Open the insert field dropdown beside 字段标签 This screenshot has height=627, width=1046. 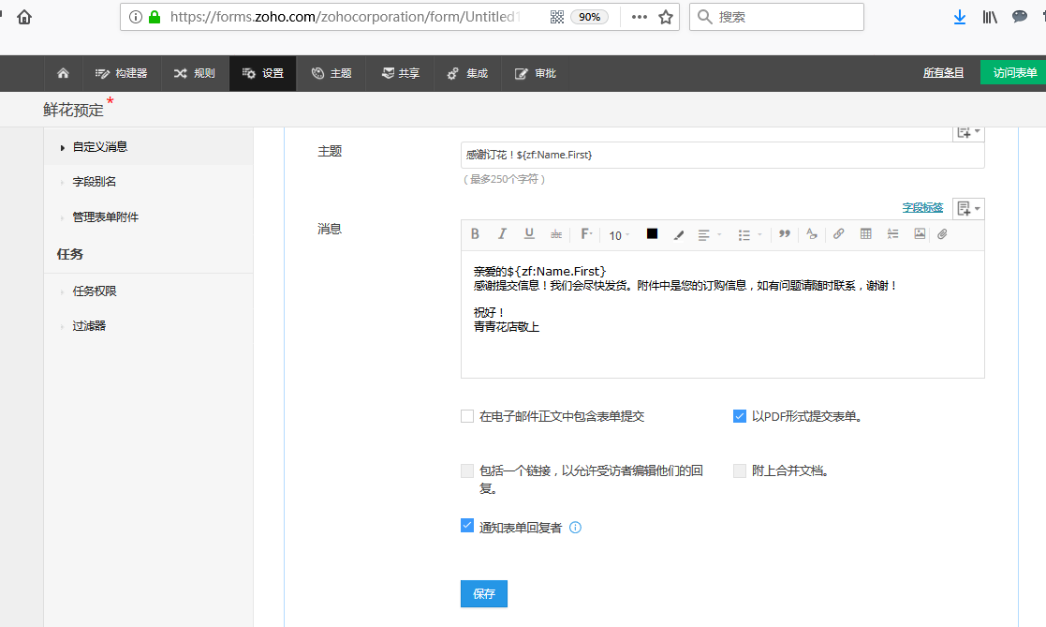point(968,208)
